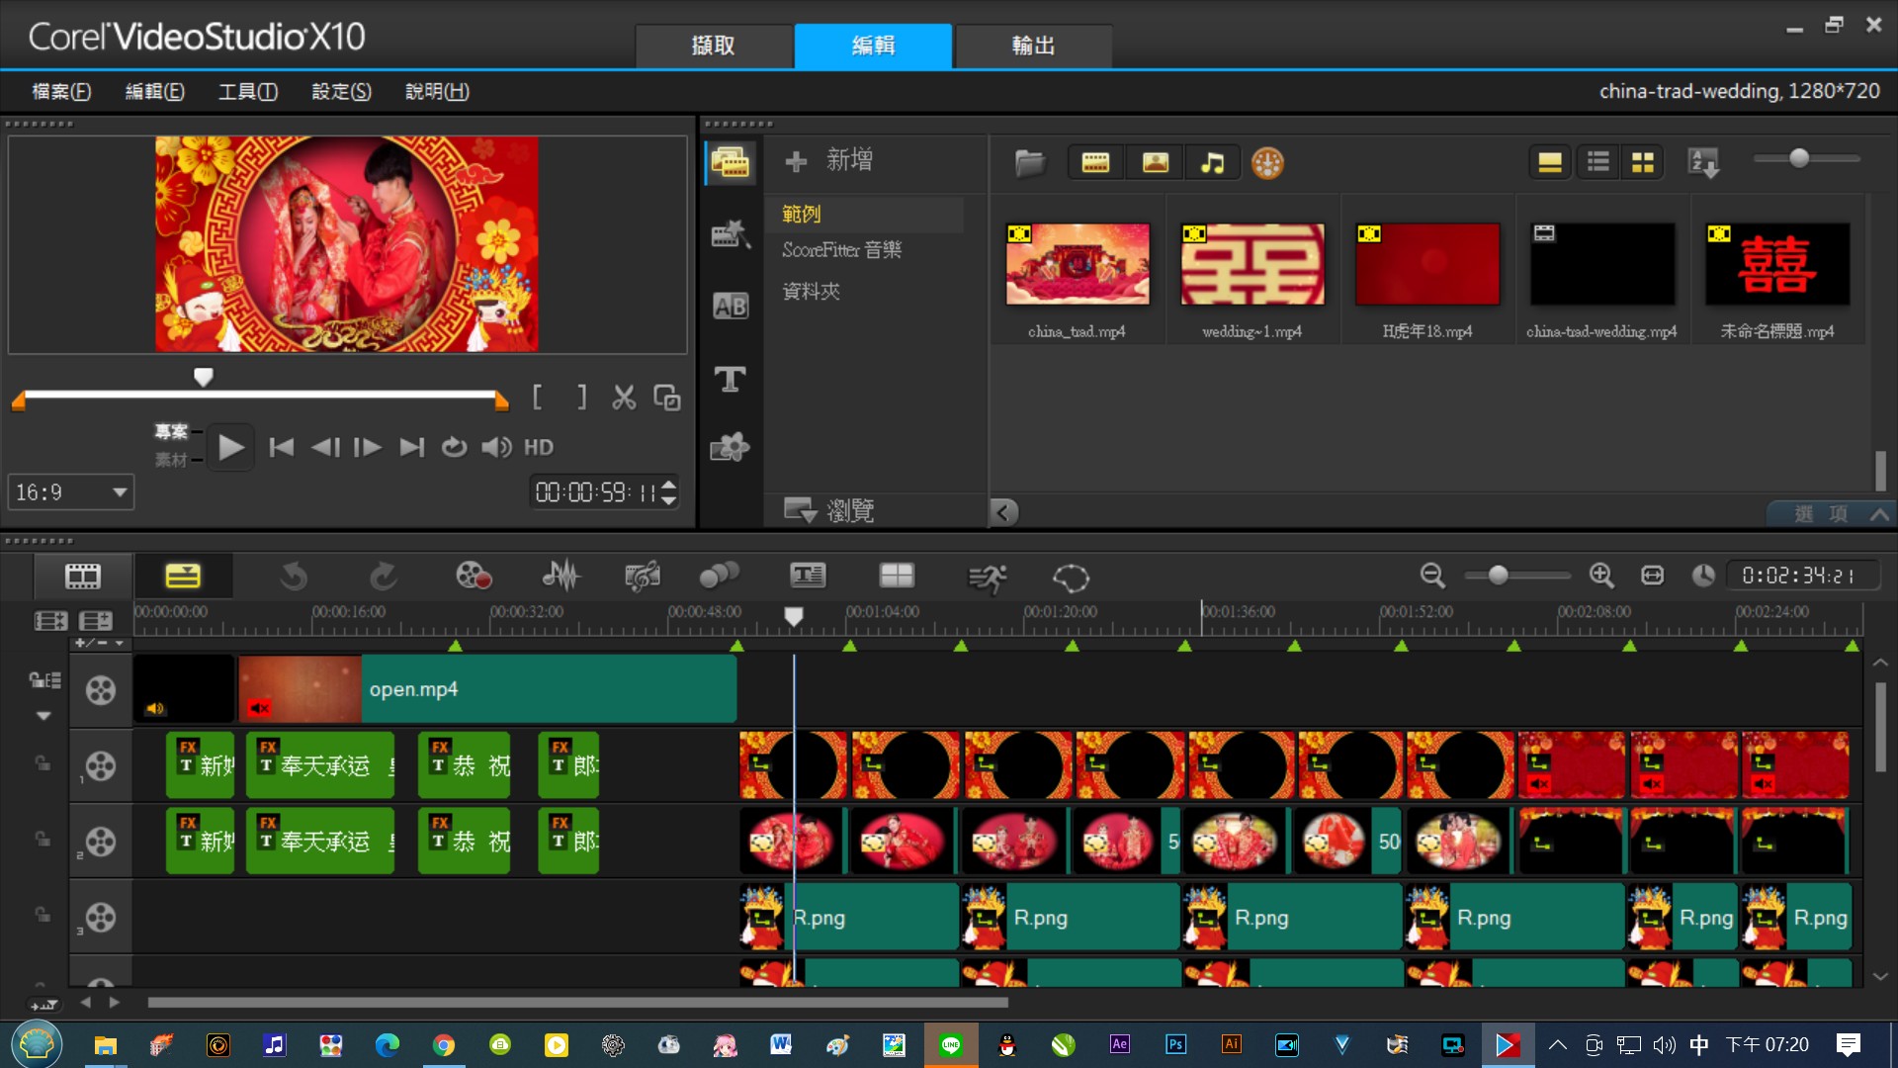The width and height of the screenshot is (1898, 1068).
Task: Toggle video files filter in library
Action: pos(1095,162)
